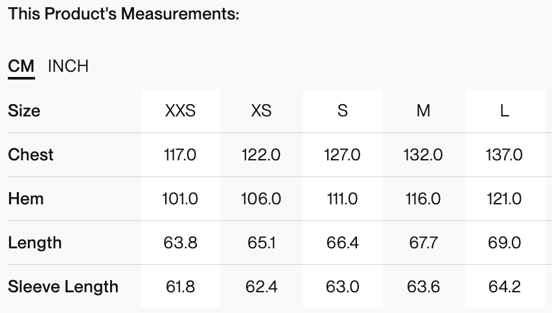Image resolution: width=552 pixels, height=313 pixels.
Task: Click the L size column header
Action: pyautogui.click(x=504, y=111)
